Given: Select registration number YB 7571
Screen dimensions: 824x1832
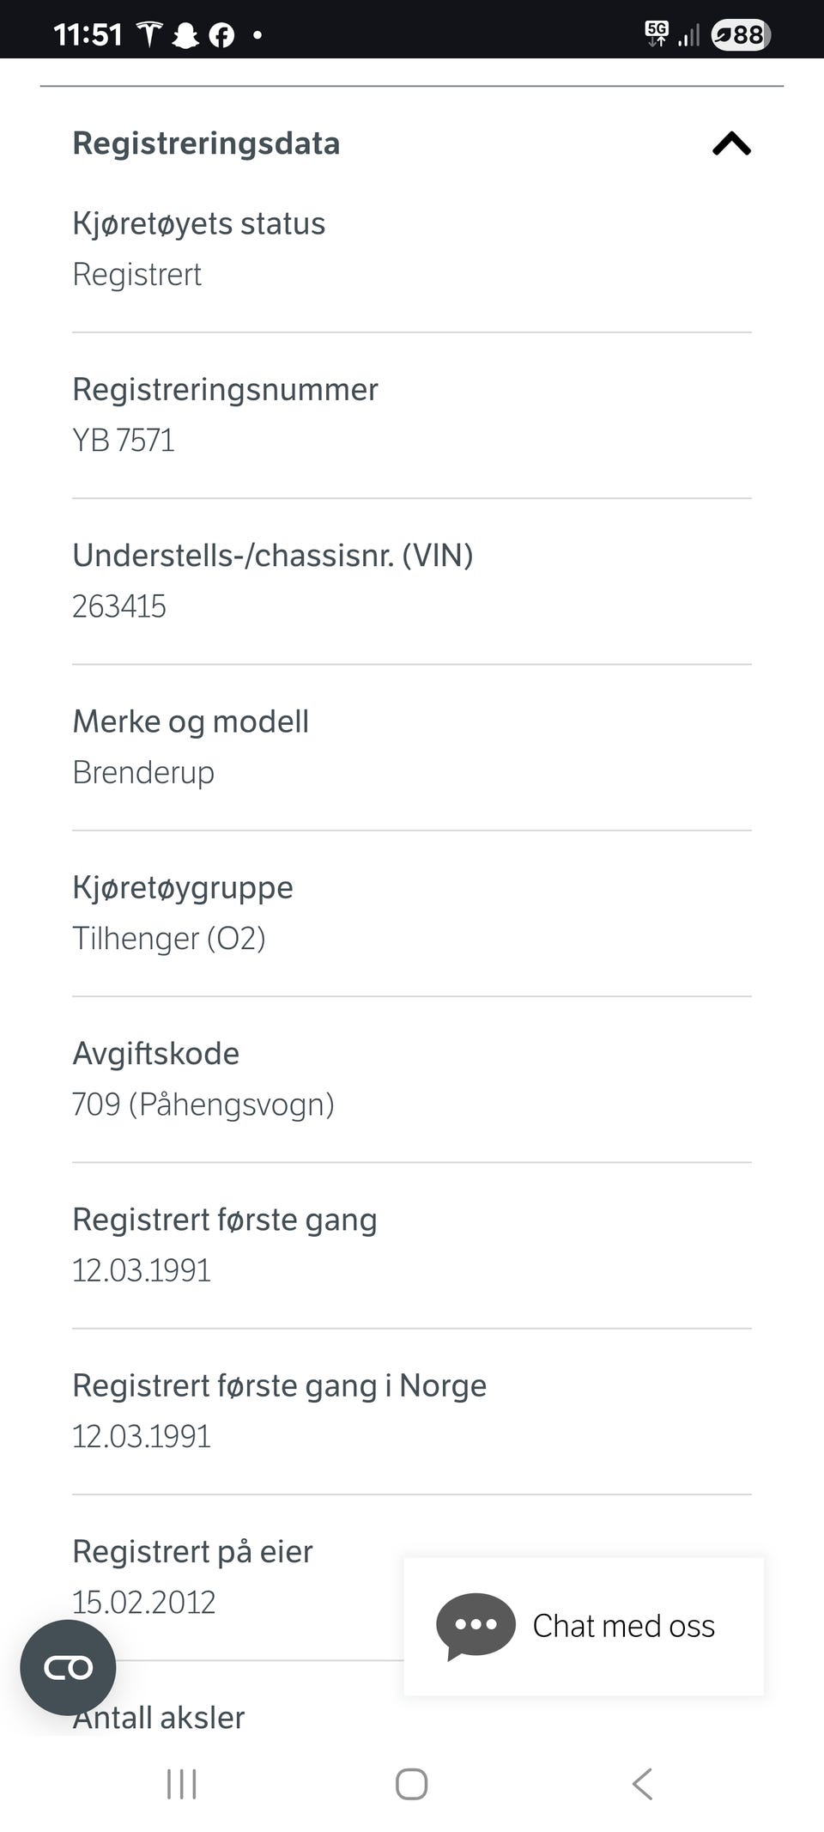Looking at the screenshot, I should click(x=124, y=441).
